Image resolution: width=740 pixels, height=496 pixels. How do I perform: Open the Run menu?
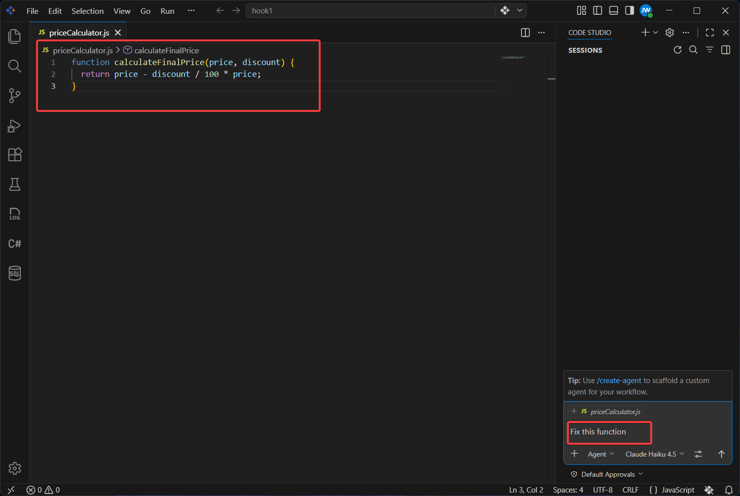tap(167, 11)
